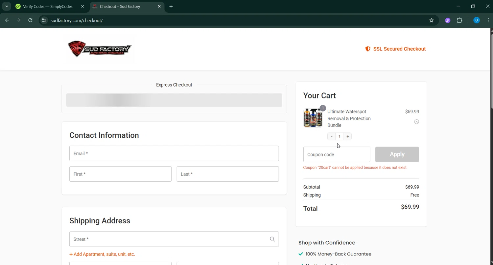
Task: Increase quantity with the plus button
Action: coord(348,136)
